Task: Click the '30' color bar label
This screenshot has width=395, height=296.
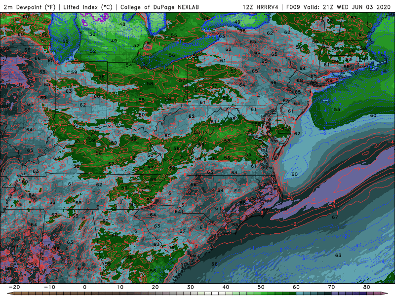Action: [x=191, y=287]
